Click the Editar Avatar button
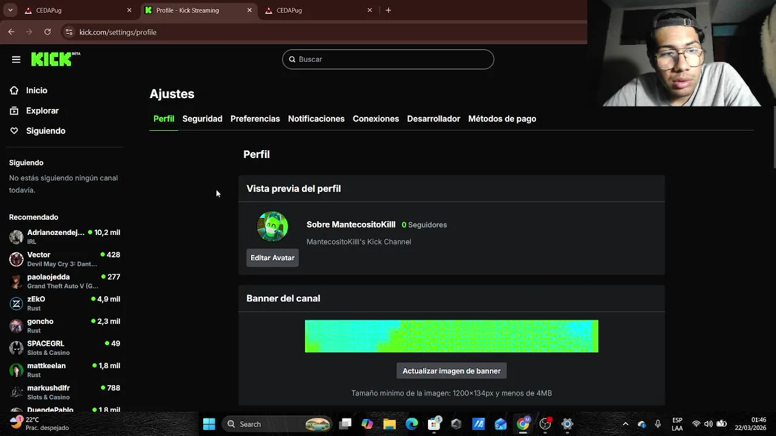Screen dimensions: 776x436 272,258
